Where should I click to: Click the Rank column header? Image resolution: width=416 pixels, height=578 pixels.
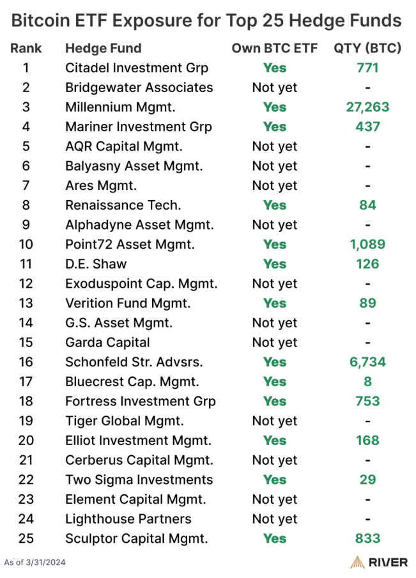26,48
